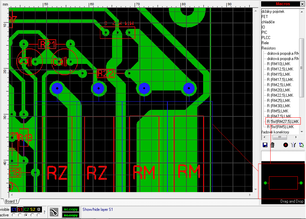This screenshot has width=306, height=219.
Task: Click the upper sc.copy button
Action: (x=71, y=209)
